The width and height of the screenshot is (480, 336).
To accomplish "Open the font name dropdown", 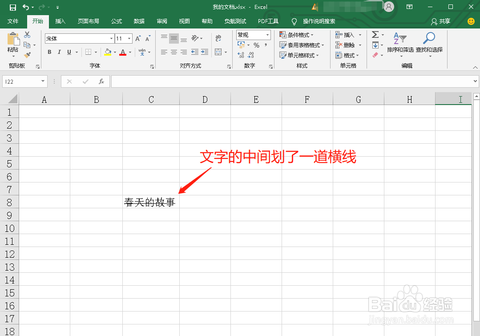I will (111, 38).
